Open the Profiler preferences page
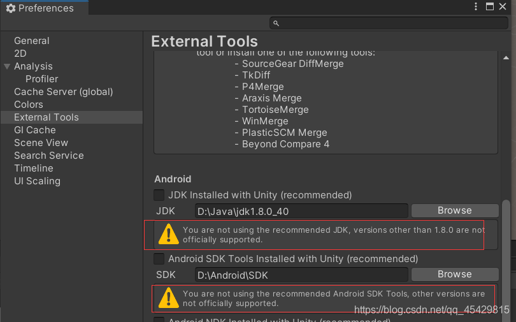The image size is (516, 322). [41, 79]
